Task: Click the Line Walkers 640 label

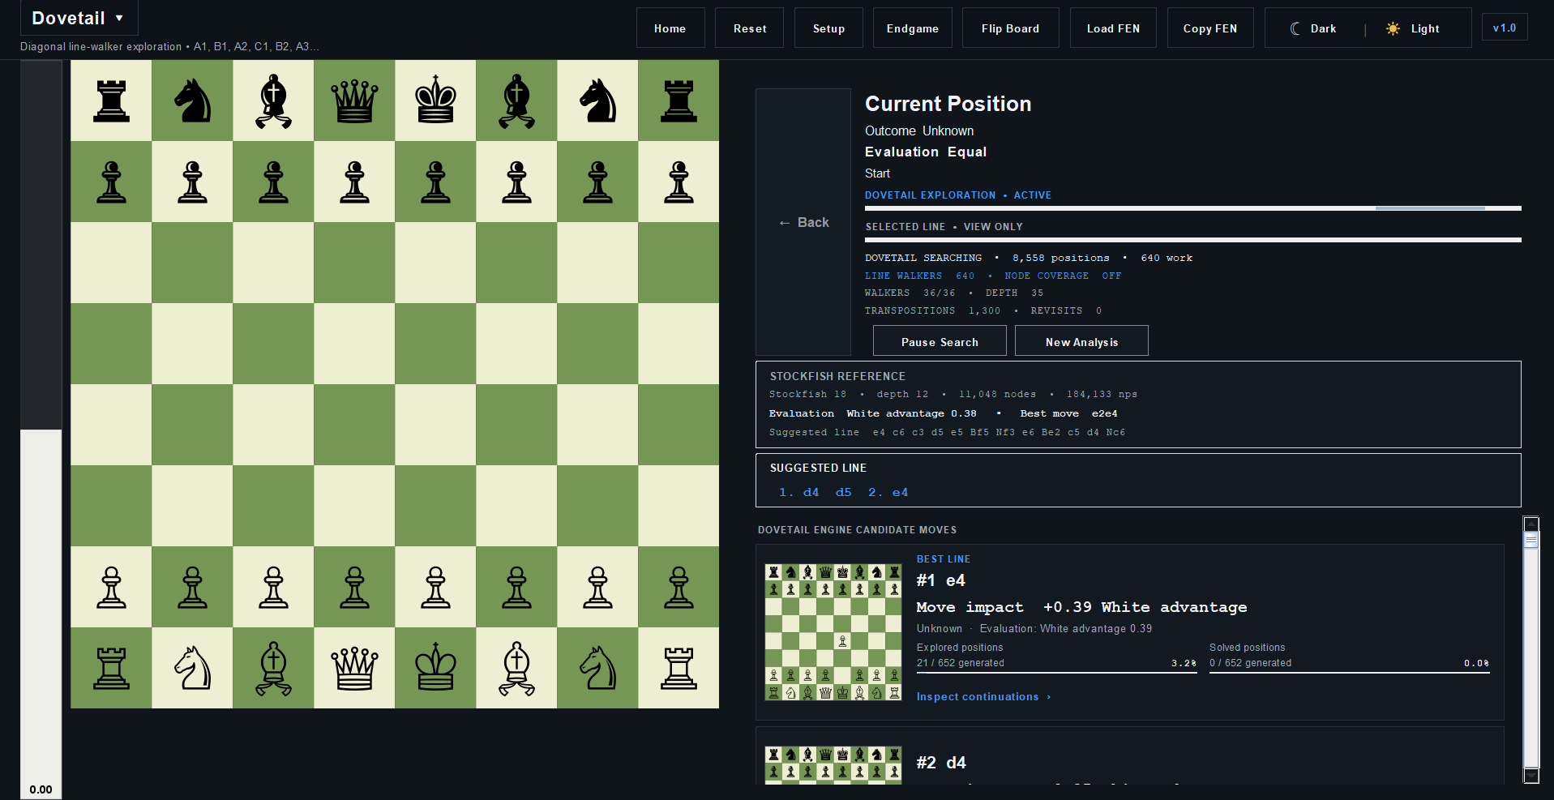Action: point(919,276)
